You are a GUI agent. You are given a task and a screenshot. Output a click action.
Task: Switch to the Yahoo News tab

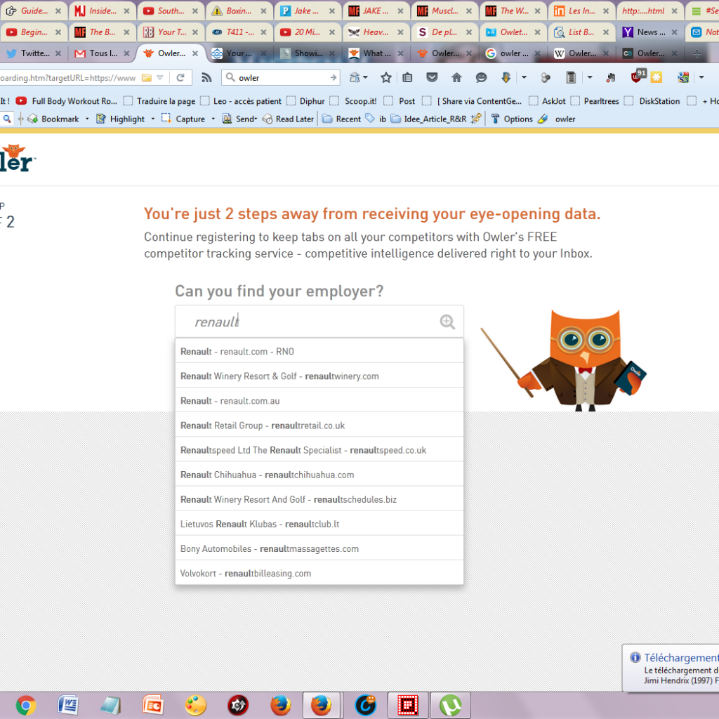pos(649,32)
